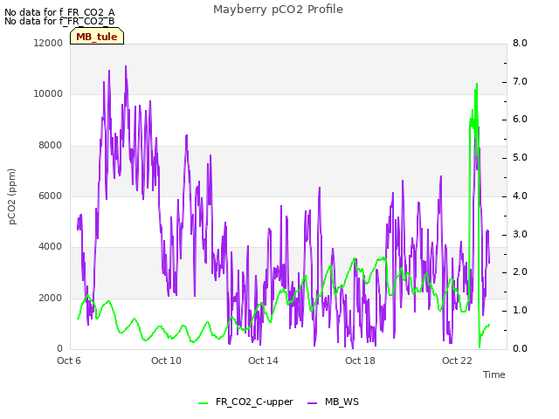
Task: Click the MB_tule site label
Action: [x=97, y=37]
